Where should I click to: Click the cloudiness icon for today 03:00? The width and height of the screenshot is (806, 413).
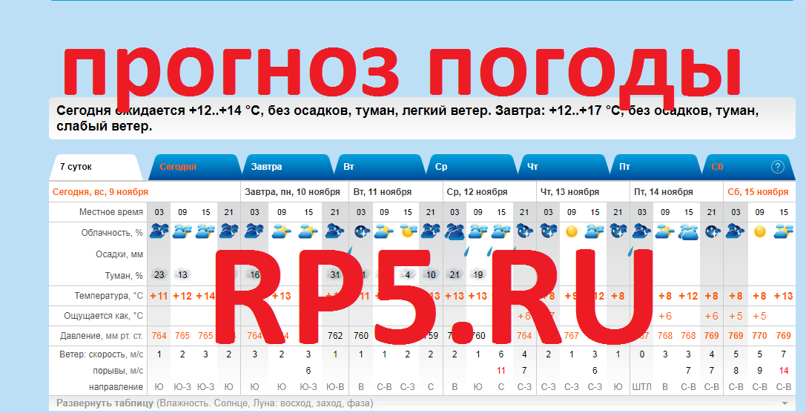159,231
